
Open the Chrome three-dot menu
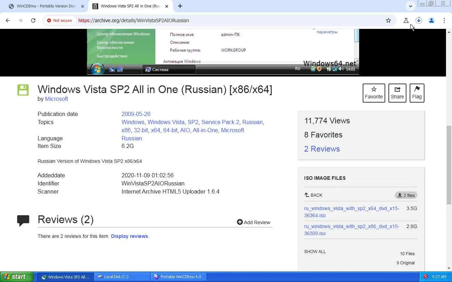(444, 20)
